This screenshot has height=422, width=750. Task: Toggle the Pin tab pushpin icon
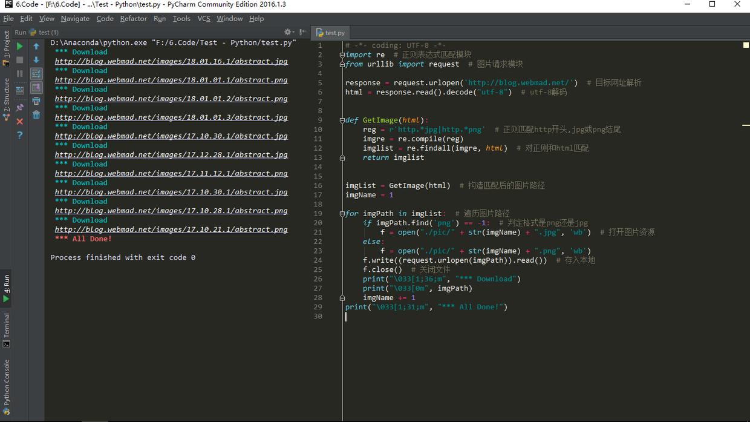(x=20, y=108)
